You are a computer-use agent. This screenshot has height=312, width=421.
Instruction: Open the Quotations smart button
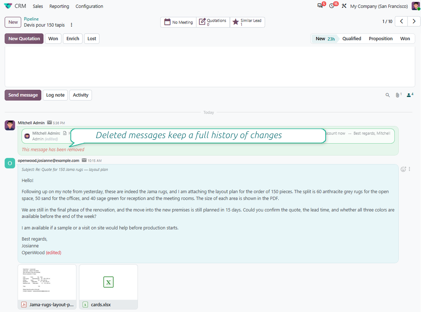213,22
